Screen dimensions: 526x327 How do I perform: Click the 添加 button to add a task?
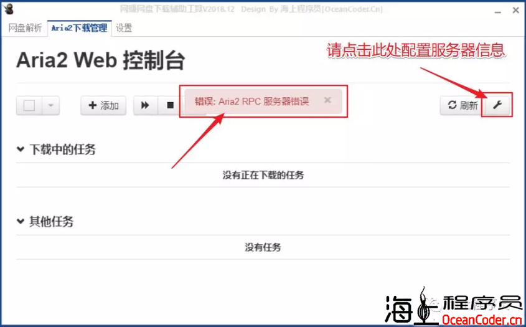[x=103, y=105]
